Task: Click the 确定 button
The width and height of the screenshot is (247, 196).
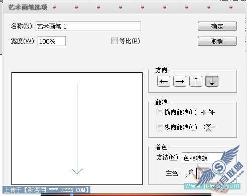Action: coord(217,26)
